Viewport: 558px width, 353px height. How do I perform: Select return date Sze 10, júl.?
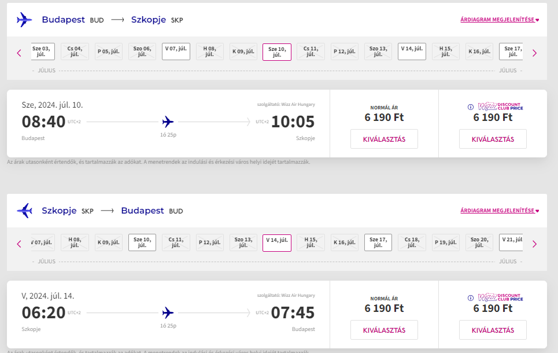(142, 242)
